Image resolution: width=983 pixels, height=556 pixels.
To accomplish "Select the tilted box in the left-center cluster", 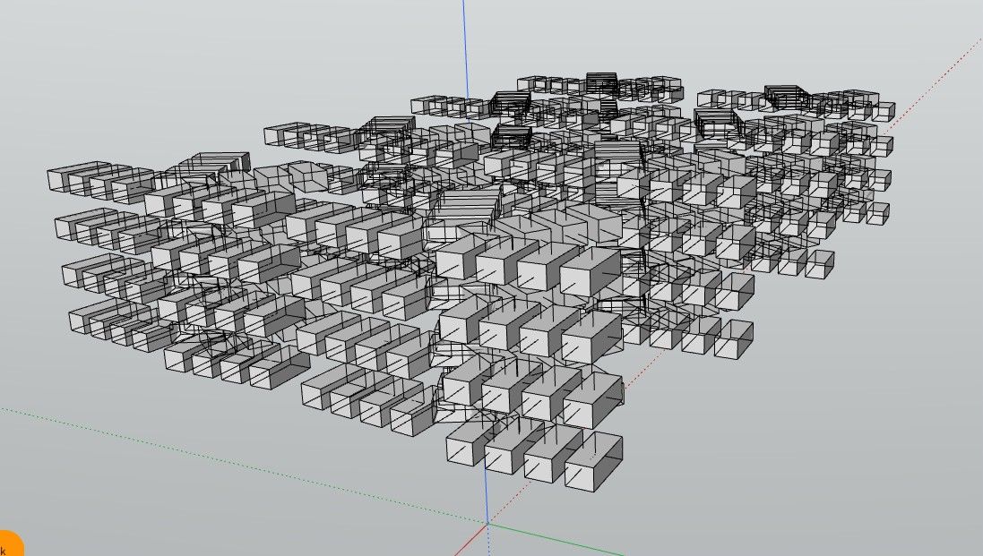I will [x=308, y=176].
